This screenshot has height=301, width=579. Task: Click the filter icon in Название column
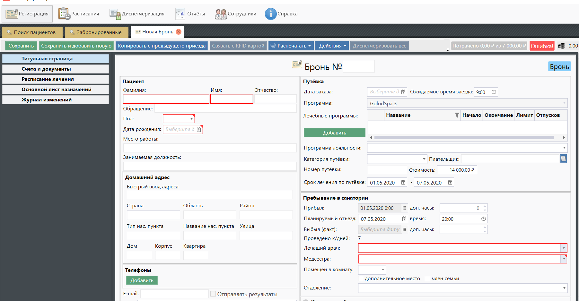click(457, 115)
